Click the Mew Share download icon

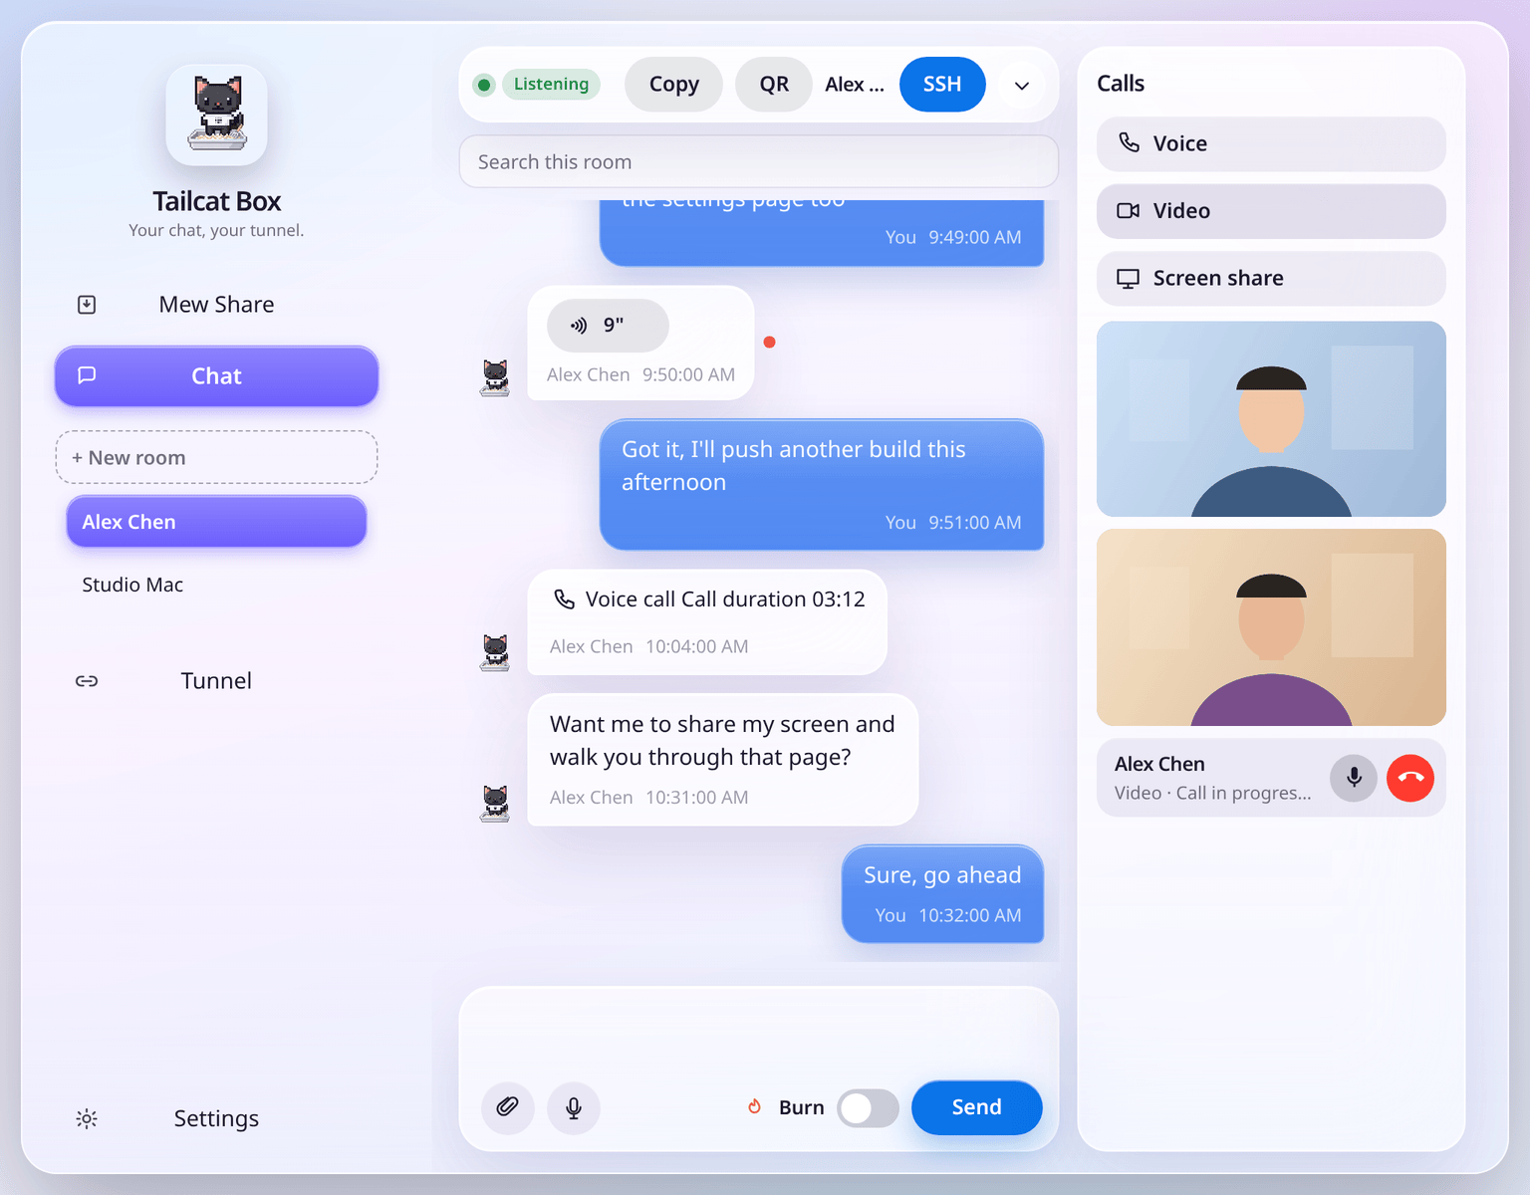[x=87, y=305]
